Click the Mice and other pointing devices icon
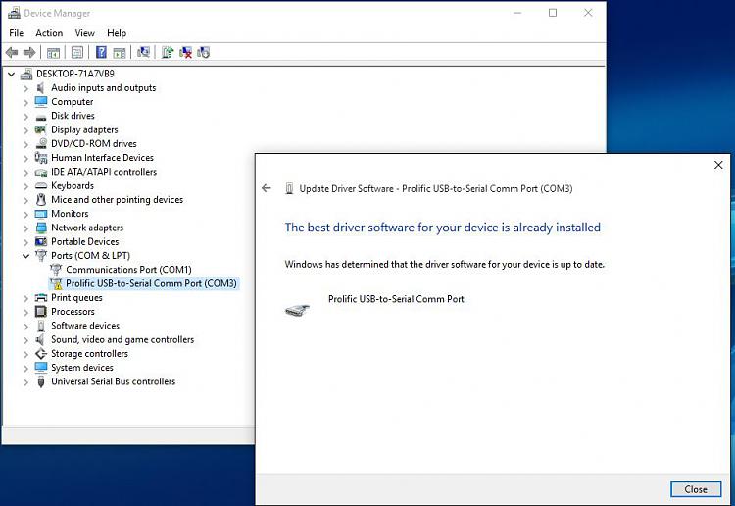735x506 pixels. [41, 200]
